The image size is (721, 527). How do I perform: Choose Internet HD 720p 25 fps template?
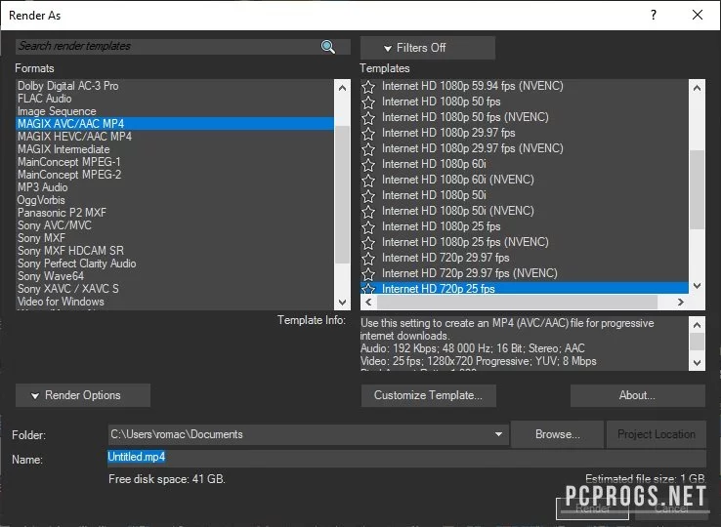pyautogui.click(x=525, y=289)
